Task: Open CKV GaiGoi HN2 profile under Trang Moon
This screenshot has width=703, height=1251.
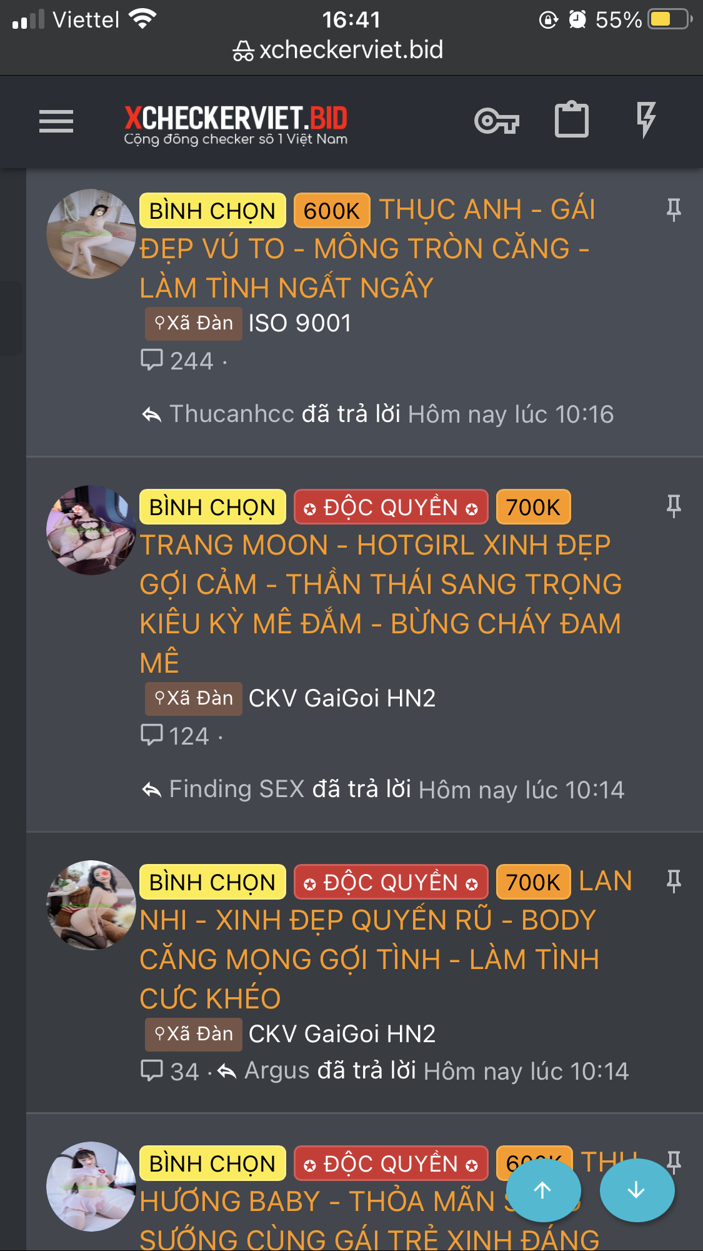Action: pos(342,698)
